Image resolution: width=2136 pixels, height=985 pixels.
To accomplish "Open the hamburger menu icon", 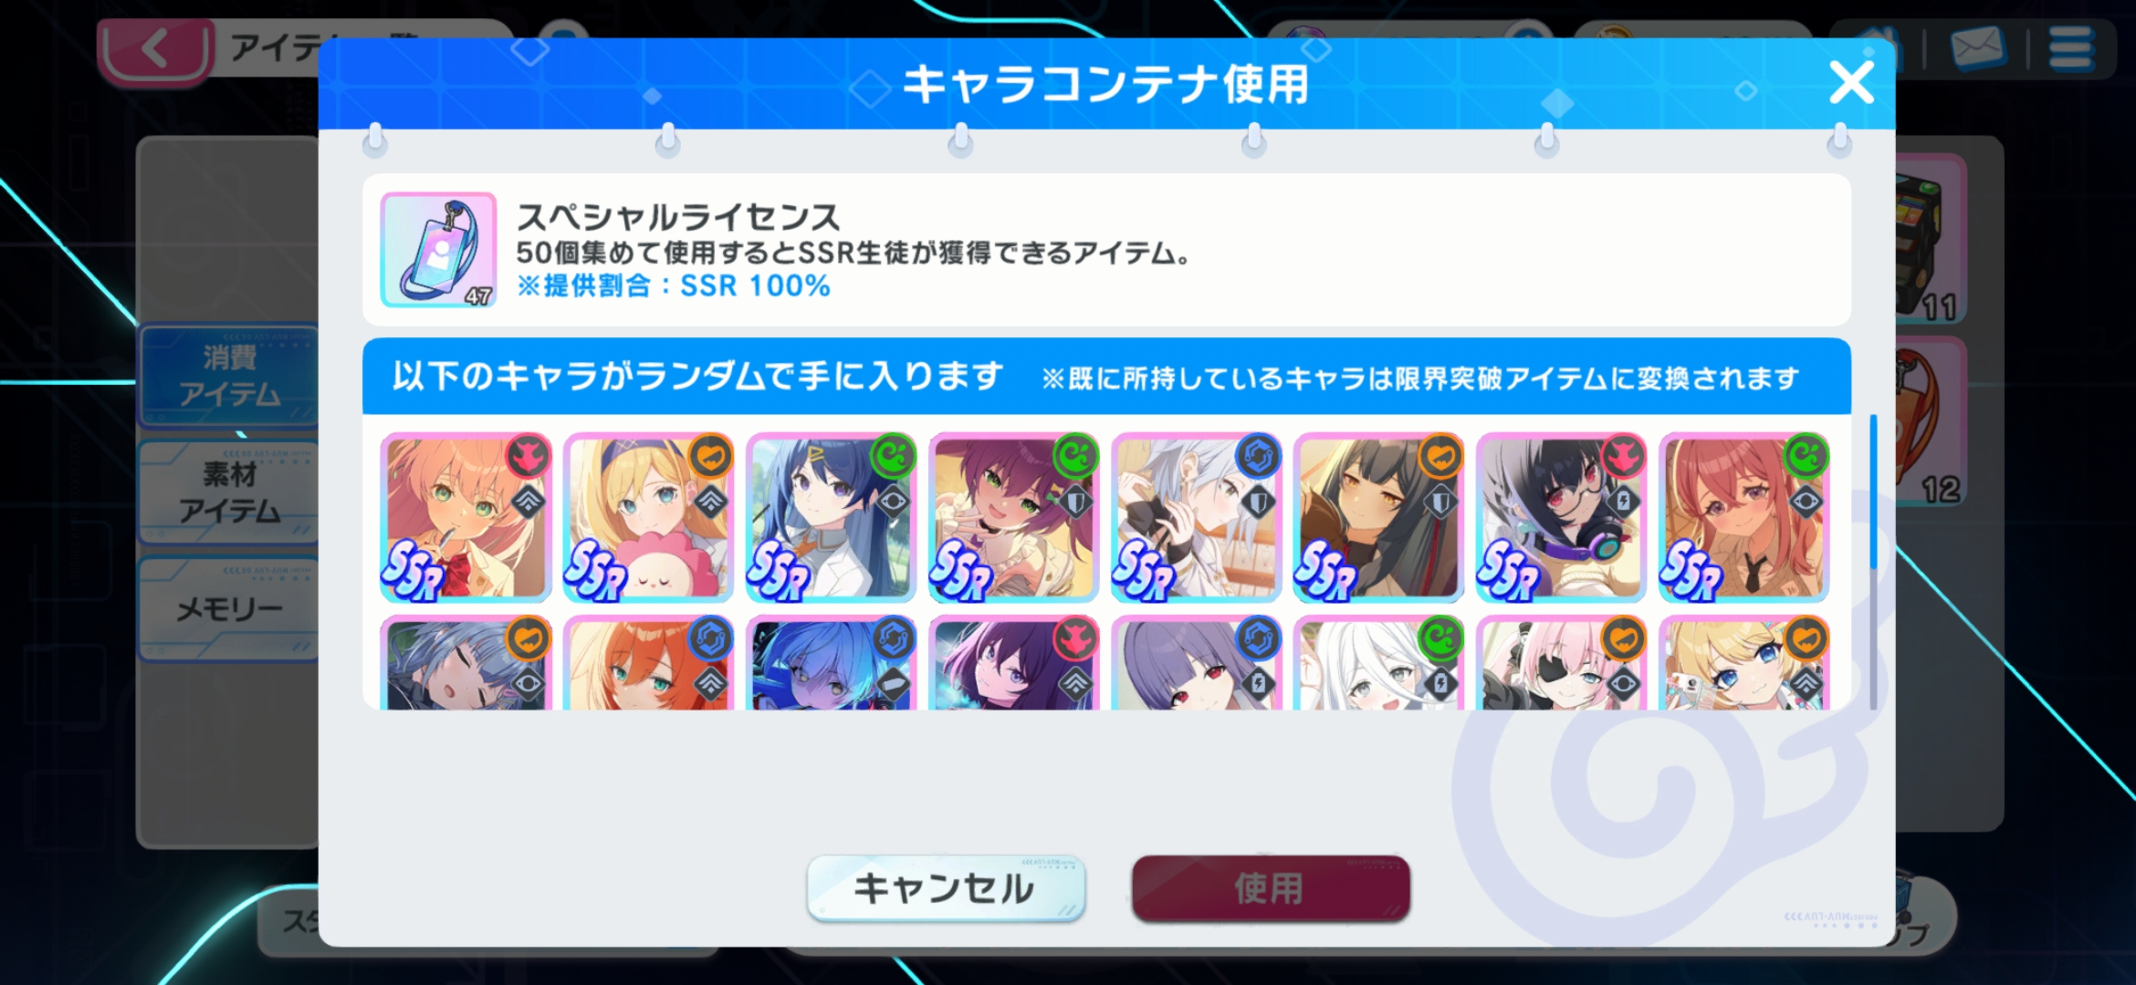I will [2070, 47].
